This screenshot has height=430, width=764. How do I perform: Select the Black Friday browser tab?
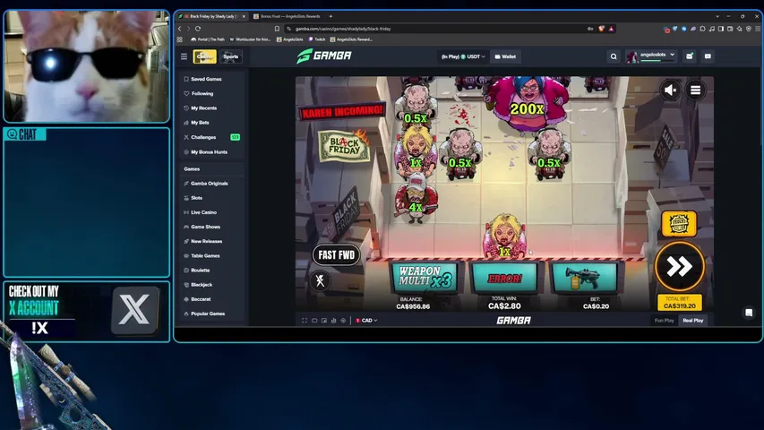(212, 16)
